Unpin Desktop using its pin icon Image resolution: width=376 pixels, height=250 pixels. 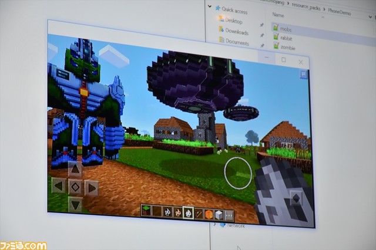(x=261, y=25)
